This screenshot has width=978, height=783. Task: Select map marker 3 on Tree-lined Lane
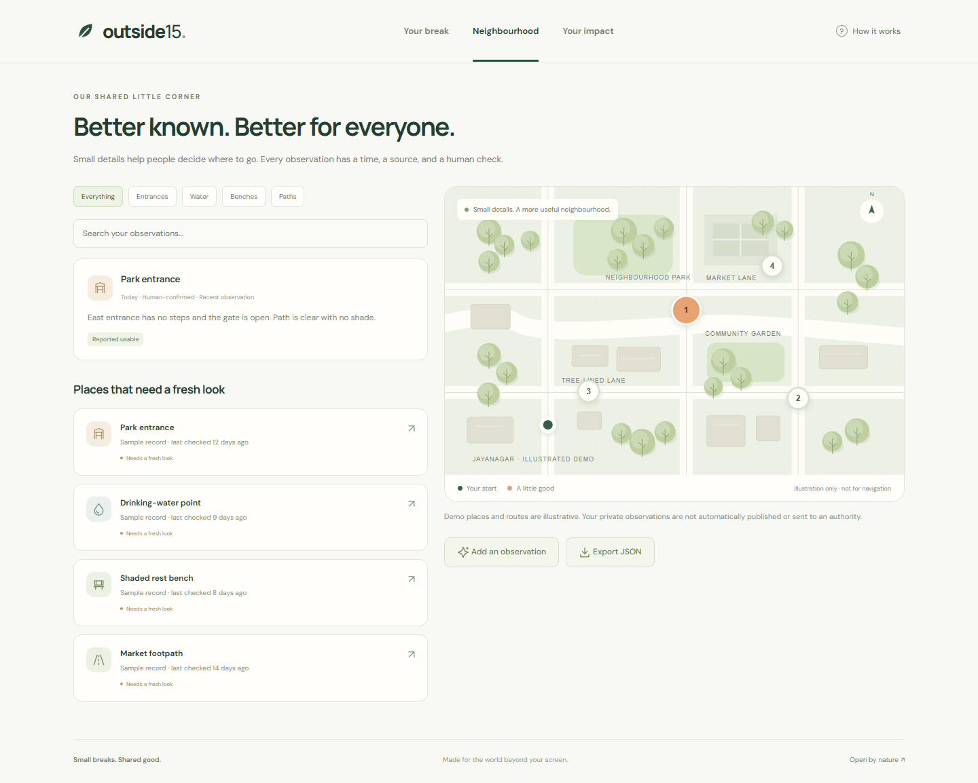point(588,391)
